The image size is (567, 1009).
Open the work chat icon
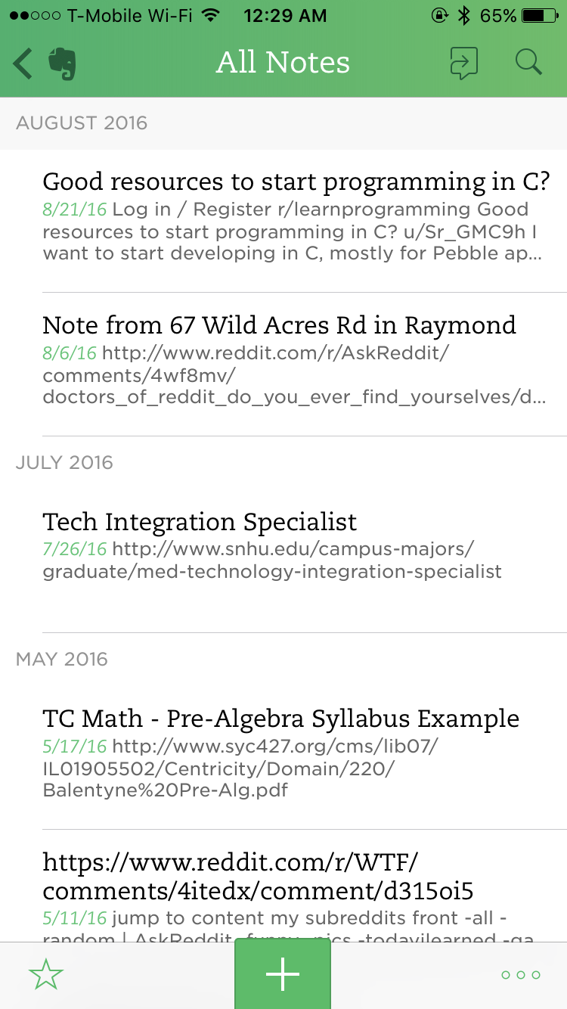pyautogui.click(x=463, y=63)
